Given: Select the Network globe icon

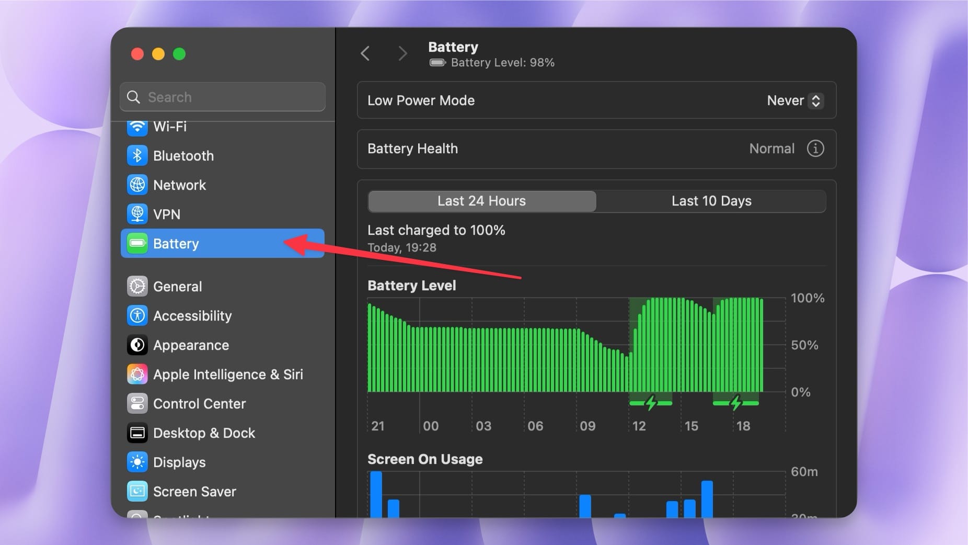Looking at the screenshot, I should point(137,185).
